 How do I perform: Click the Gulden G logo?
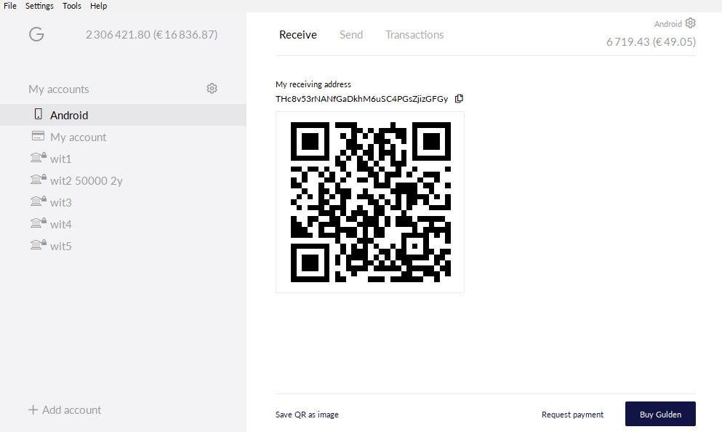tap(36, 34)
